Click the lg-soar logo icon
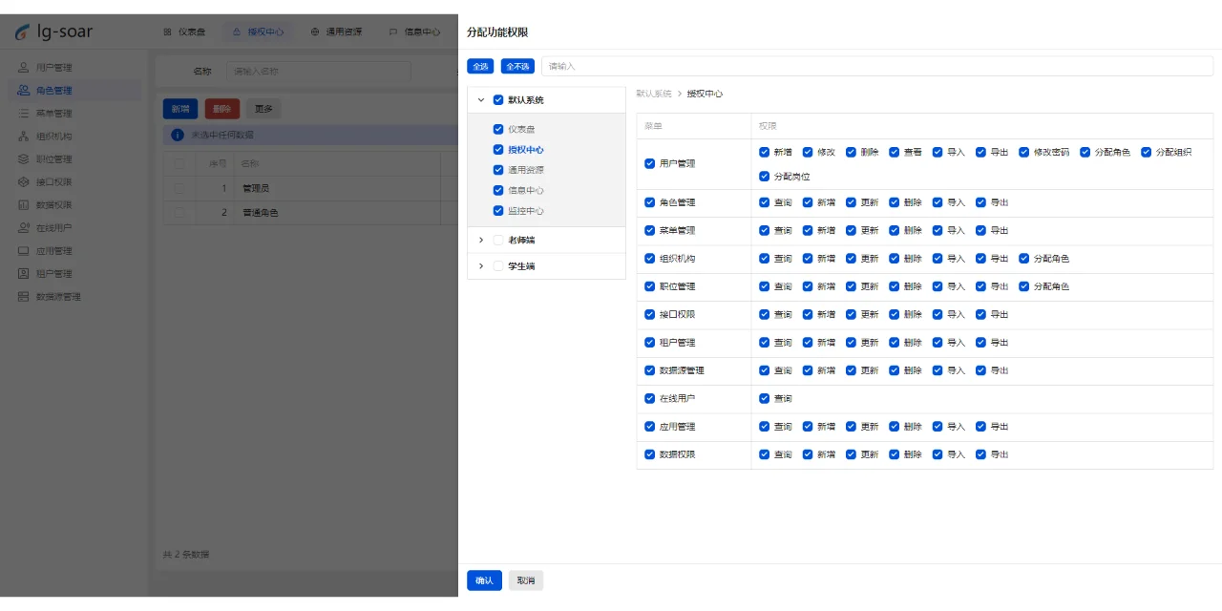The width and height of the screenshot is (1222, 611). [22, 32]
